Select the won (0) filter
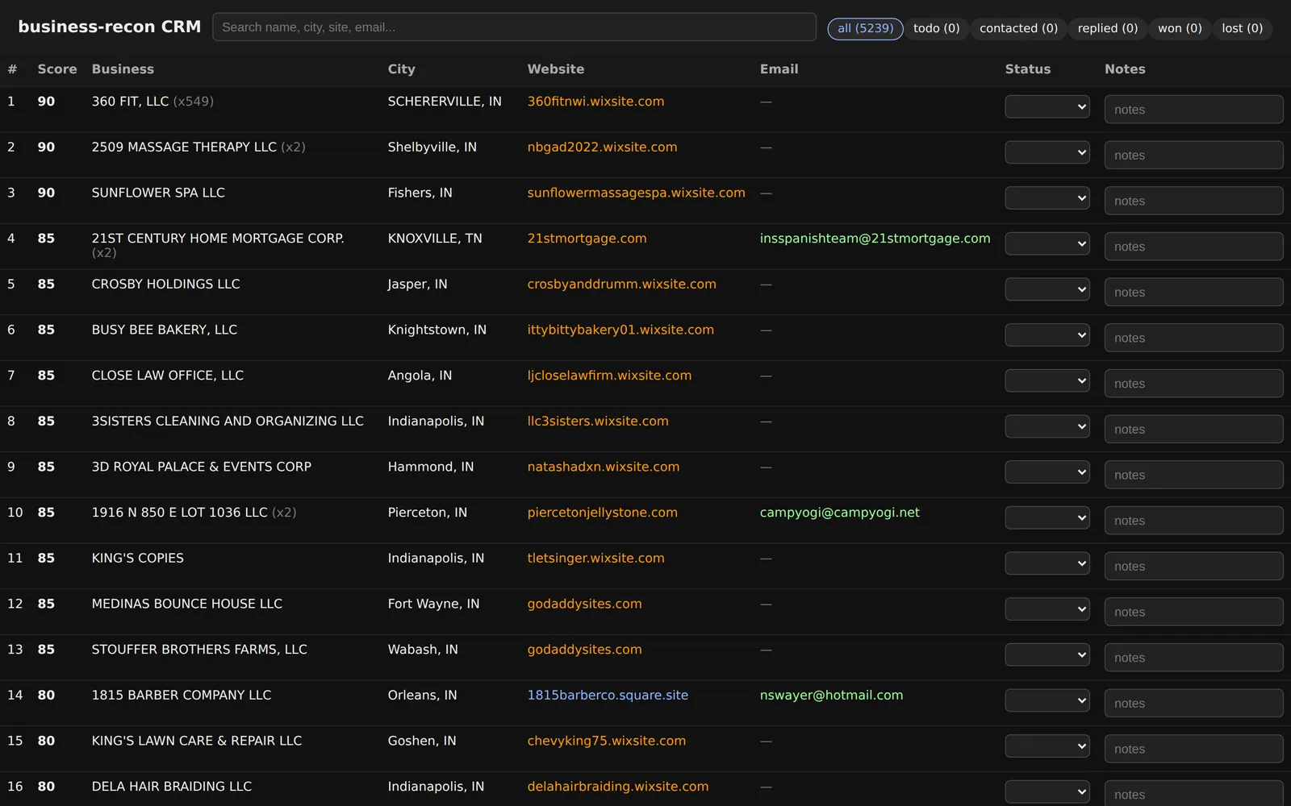Screen dimensions: 1291x806 [x=1180, y=28]
